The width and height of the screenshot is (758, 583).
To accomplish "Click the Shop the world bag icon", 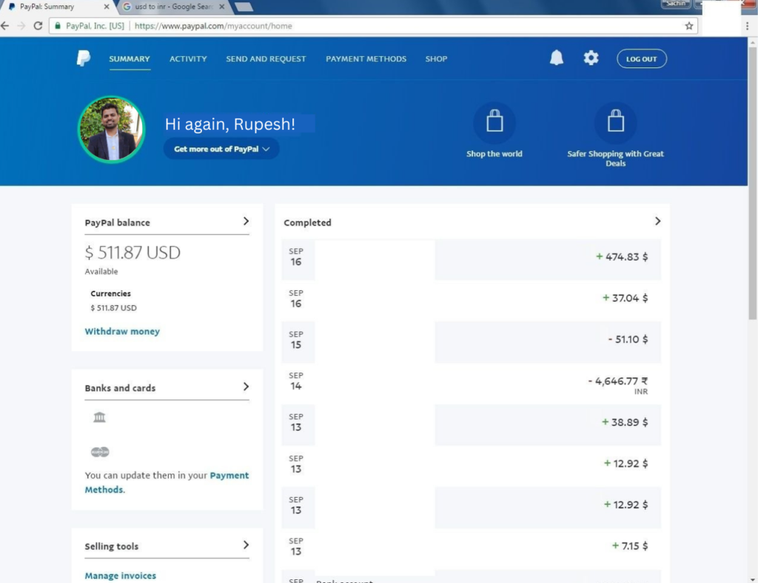I will 494,121.
